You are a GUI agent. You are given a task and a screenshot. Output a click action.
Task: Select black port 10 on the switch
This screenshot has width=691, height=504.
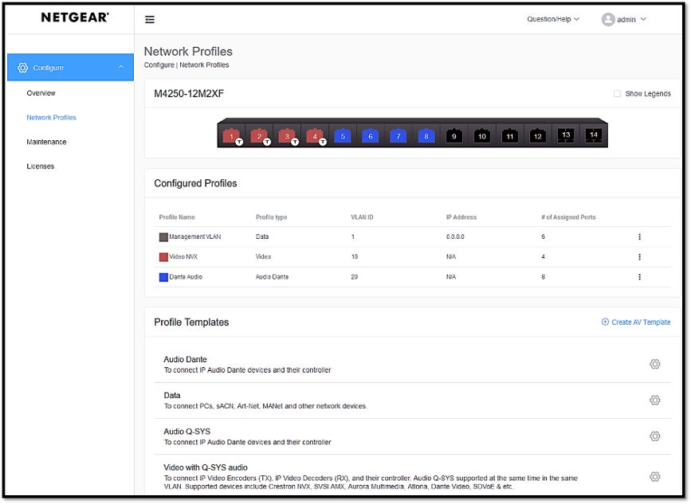click(x=481, y=136)
